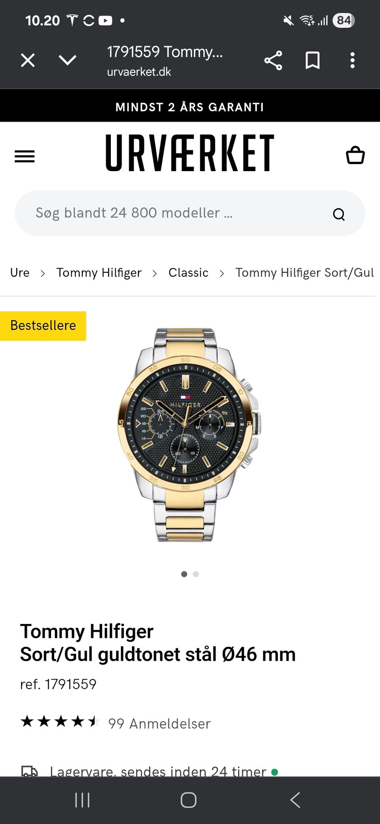Tap the Android home button
The image size is (380, 824).
point(188,800)
